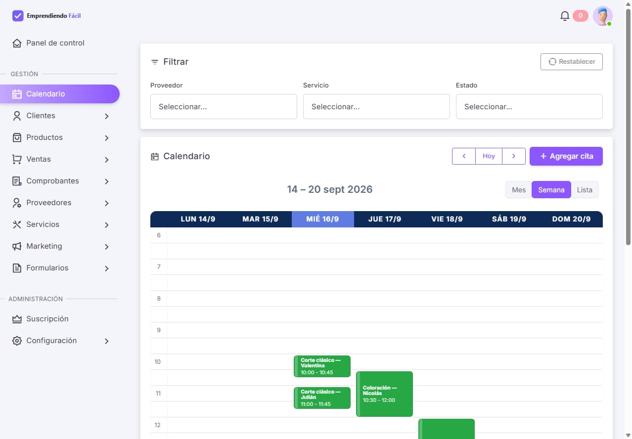Image resolution: width=632 pixels, height=439 pixels.
Task: Switch calendar to Mes view
Action: point(519,190)
